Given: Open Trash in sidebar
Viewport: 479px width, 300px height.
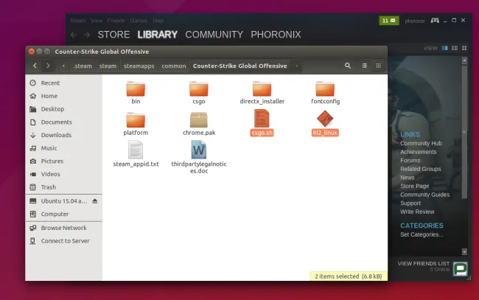Looking at the screenshot, I should click(x=63, y=187).
